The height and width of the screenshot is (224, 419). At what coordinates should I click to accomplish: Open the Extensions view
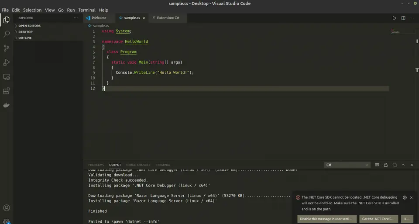point(7,91)
